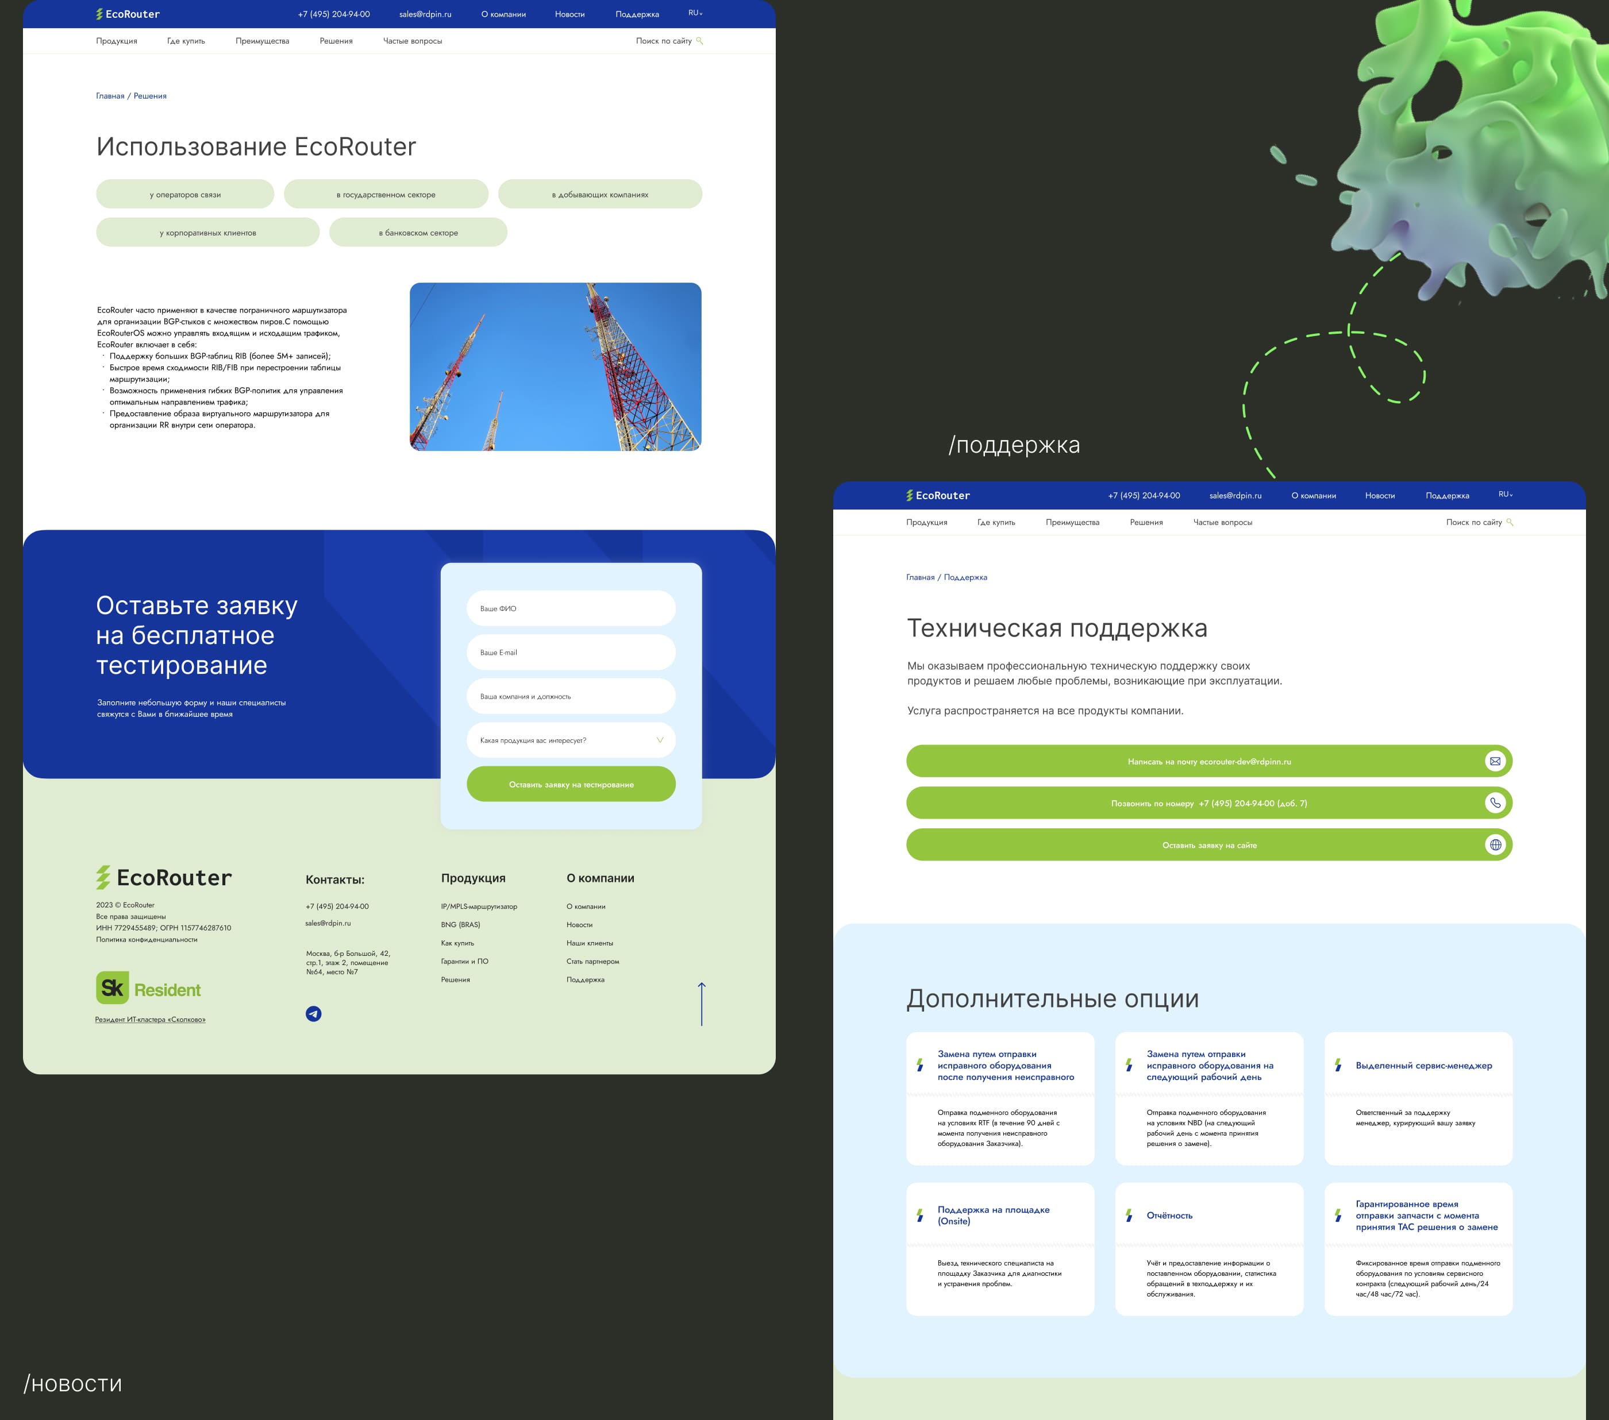Click the scroll-to-top arrow in footer

tap(702, 1003)
